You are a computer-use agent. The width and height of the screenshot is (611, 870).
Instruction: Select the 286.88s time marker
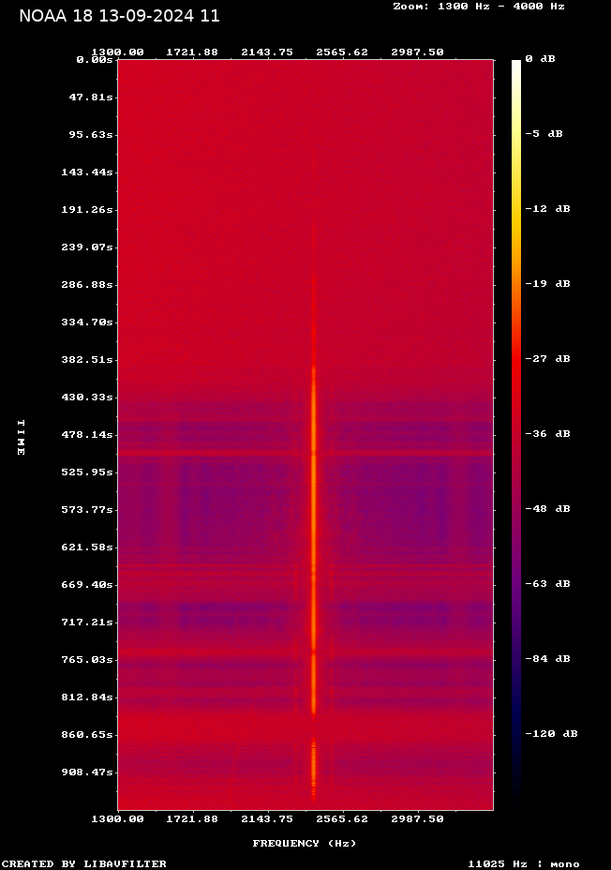86,284
